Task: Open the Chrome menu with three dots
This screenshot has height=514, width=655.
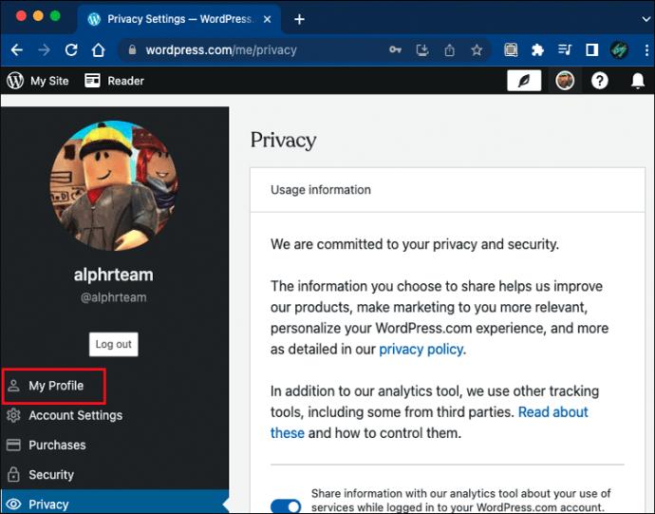Action: tap(645, 50)
